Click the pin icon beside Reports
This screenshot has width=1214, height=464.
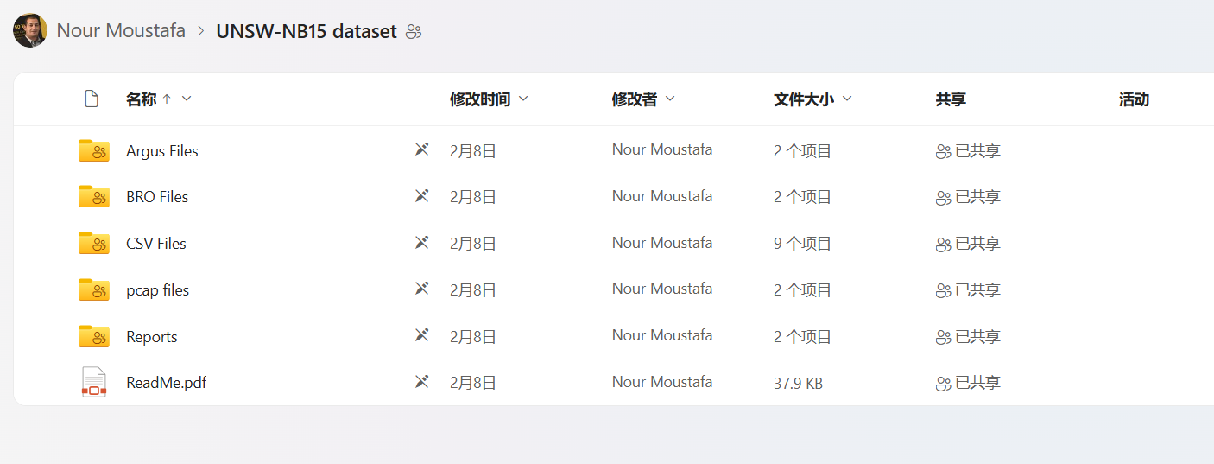tap(421, 335)
